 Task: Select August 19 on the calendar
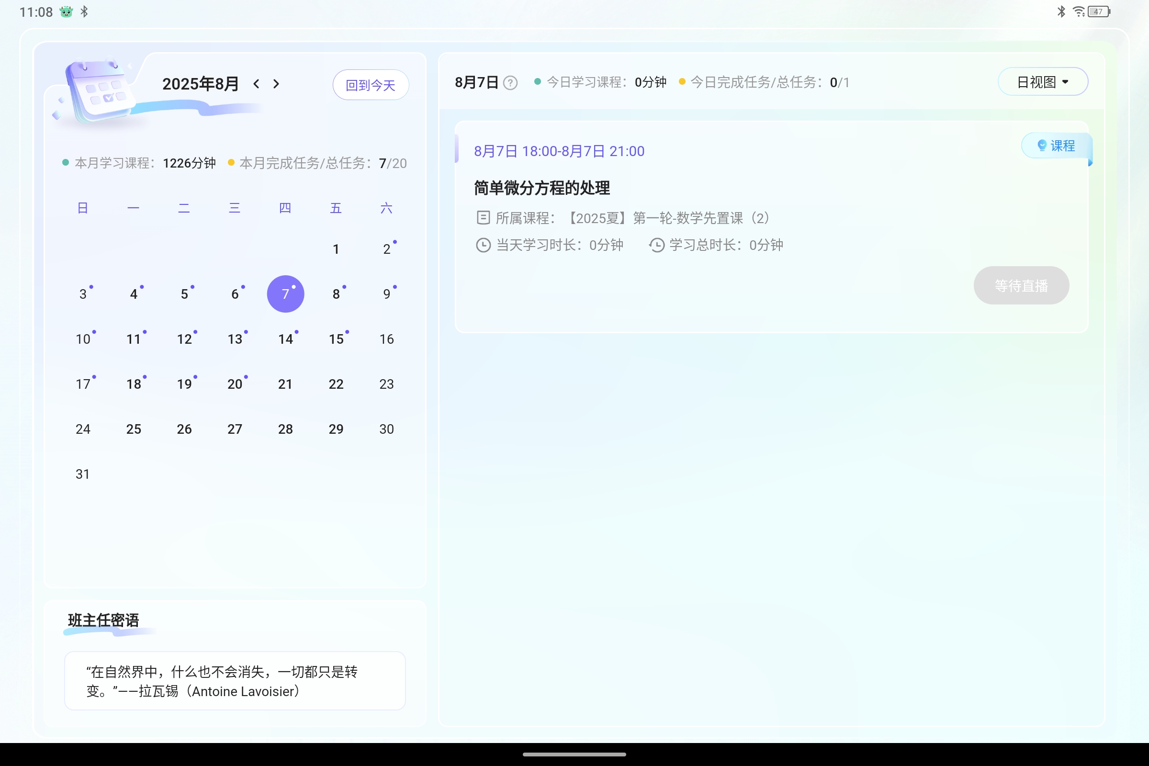[x=184, y=384]
